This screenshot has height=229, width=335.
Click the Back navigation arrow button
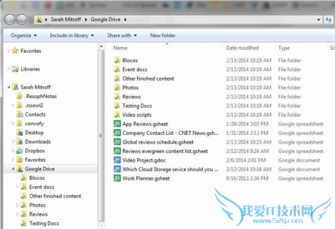pos(10,20)
